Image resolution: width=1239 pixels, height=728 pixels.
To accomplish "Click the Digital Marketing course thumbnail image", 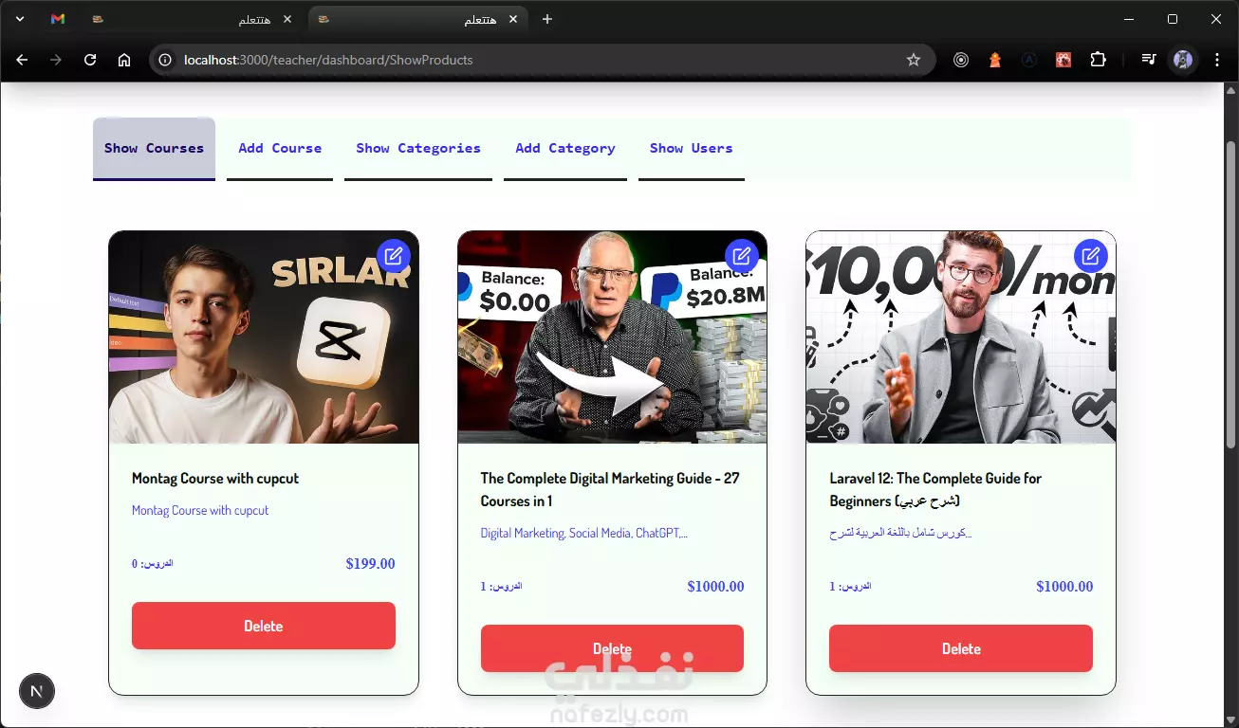I will tap(612, 337).
